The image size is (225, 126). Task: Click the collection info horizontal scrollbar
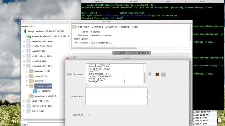point(105,48)
